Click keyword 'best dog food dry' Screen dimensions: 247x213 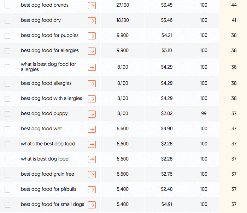click(x=41, y=20)
